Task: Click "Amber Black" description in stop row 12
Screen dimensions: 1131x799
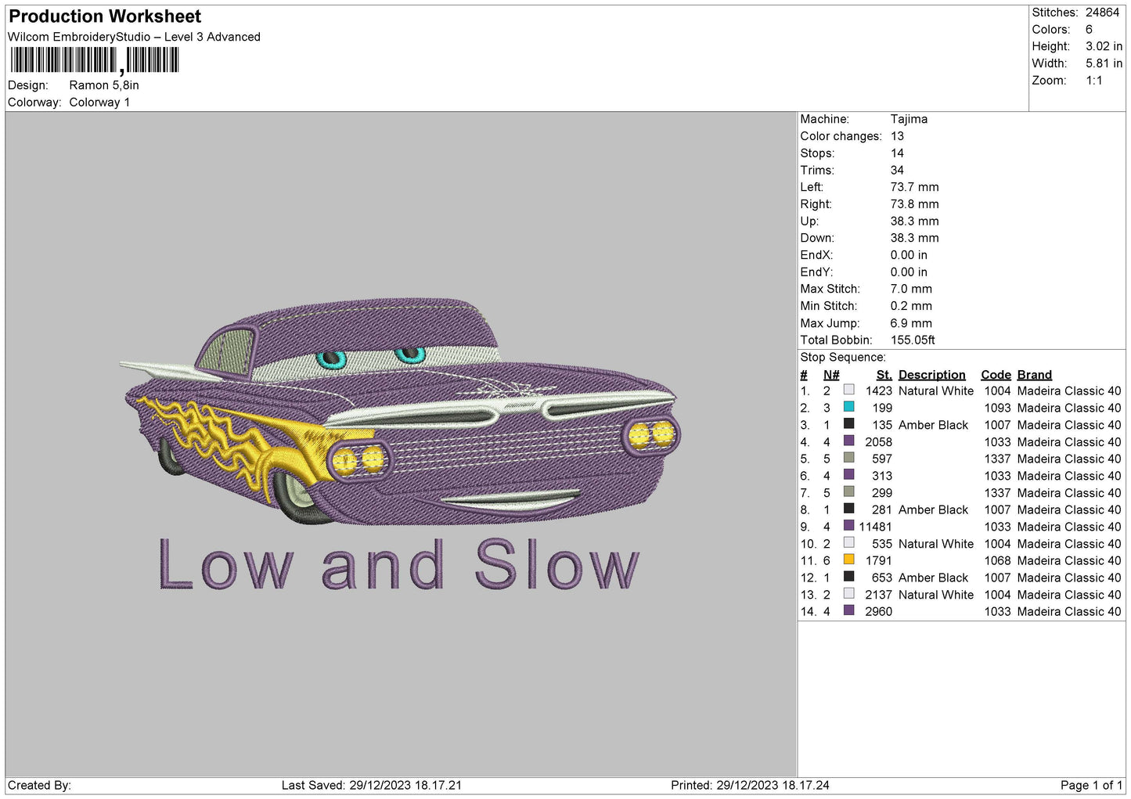Action: pyautogui.click(x=933, y=578)
